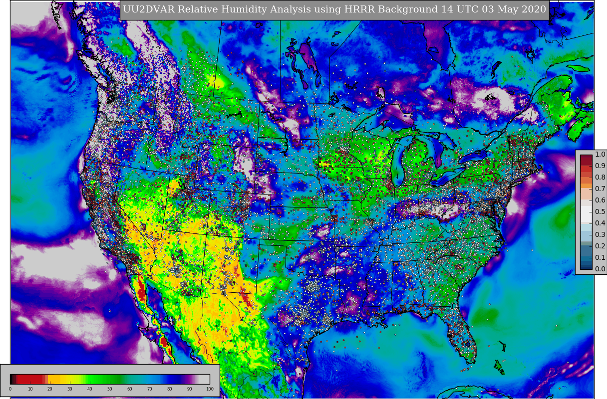The image size is (607, 399).
Task: Click the UU2DVAR Relative Humidity Analysis title
Action: point(334,10)
